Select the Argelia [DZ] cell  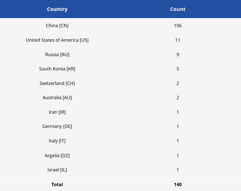coord(57,155)
